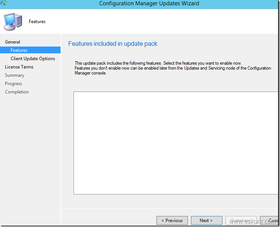The width and height of the screenshot is (280, 227).
Task: Click the Configuration Manager Updates Wizard title bar
Action: pyautogui.click(x=149, y=4)
